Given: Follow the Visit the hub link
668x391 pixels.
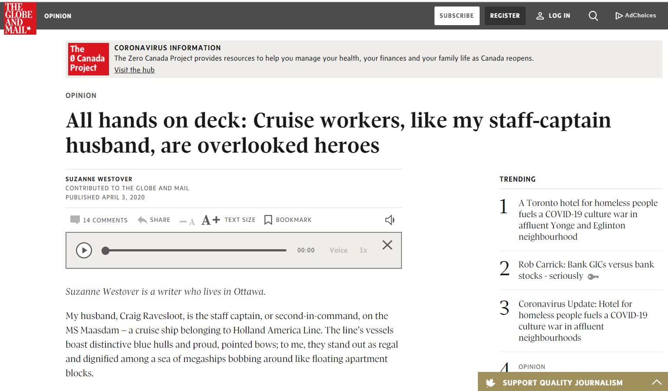Looking at the screenshot, I should pyautogui.click(x=134, y=70).
